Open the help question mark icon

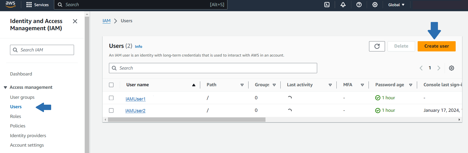(359, 5)
